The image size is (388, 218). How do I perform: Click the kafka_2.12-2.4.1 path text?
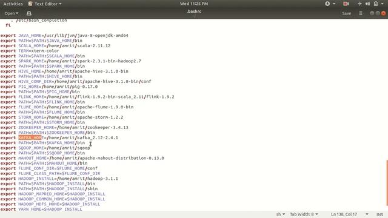click(x=98, y=137)
